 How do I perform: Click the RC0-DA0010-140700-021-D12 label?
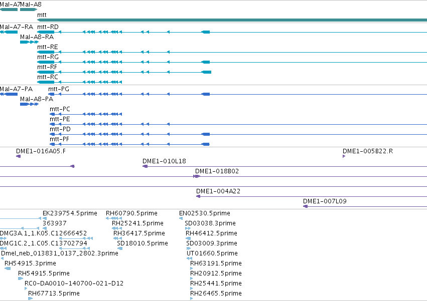coord(74,283)
